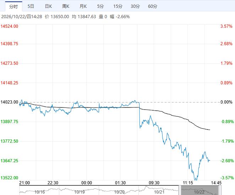
Task: Click the 14023.00 baseline price label
Action: 9,102
